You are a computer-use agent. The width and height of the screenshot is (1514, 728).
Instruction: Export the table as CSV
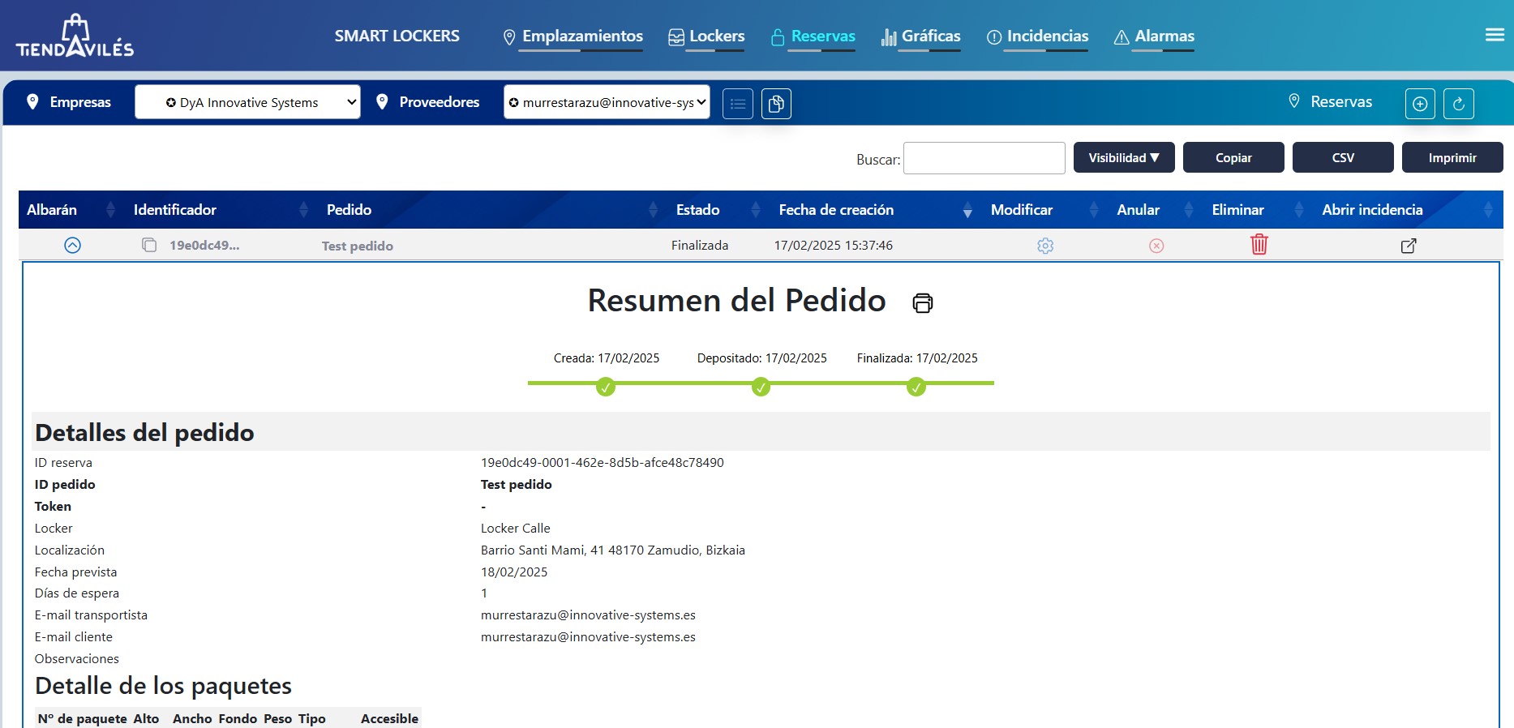coord(1342,158)
